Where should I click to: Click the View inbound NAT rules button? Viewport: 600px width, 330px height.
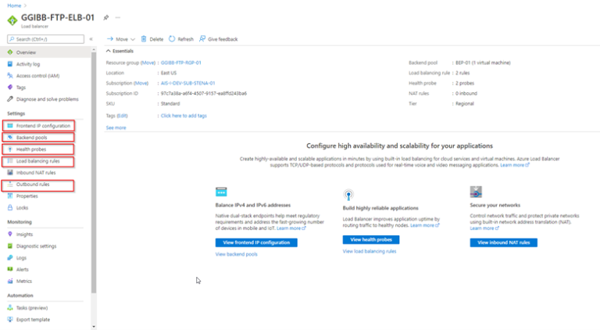[x=503, y=242]
